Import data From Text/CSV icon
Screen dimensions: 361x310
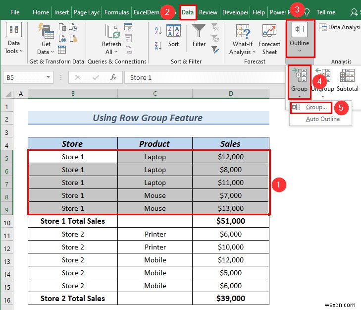[x=62, y=27]
